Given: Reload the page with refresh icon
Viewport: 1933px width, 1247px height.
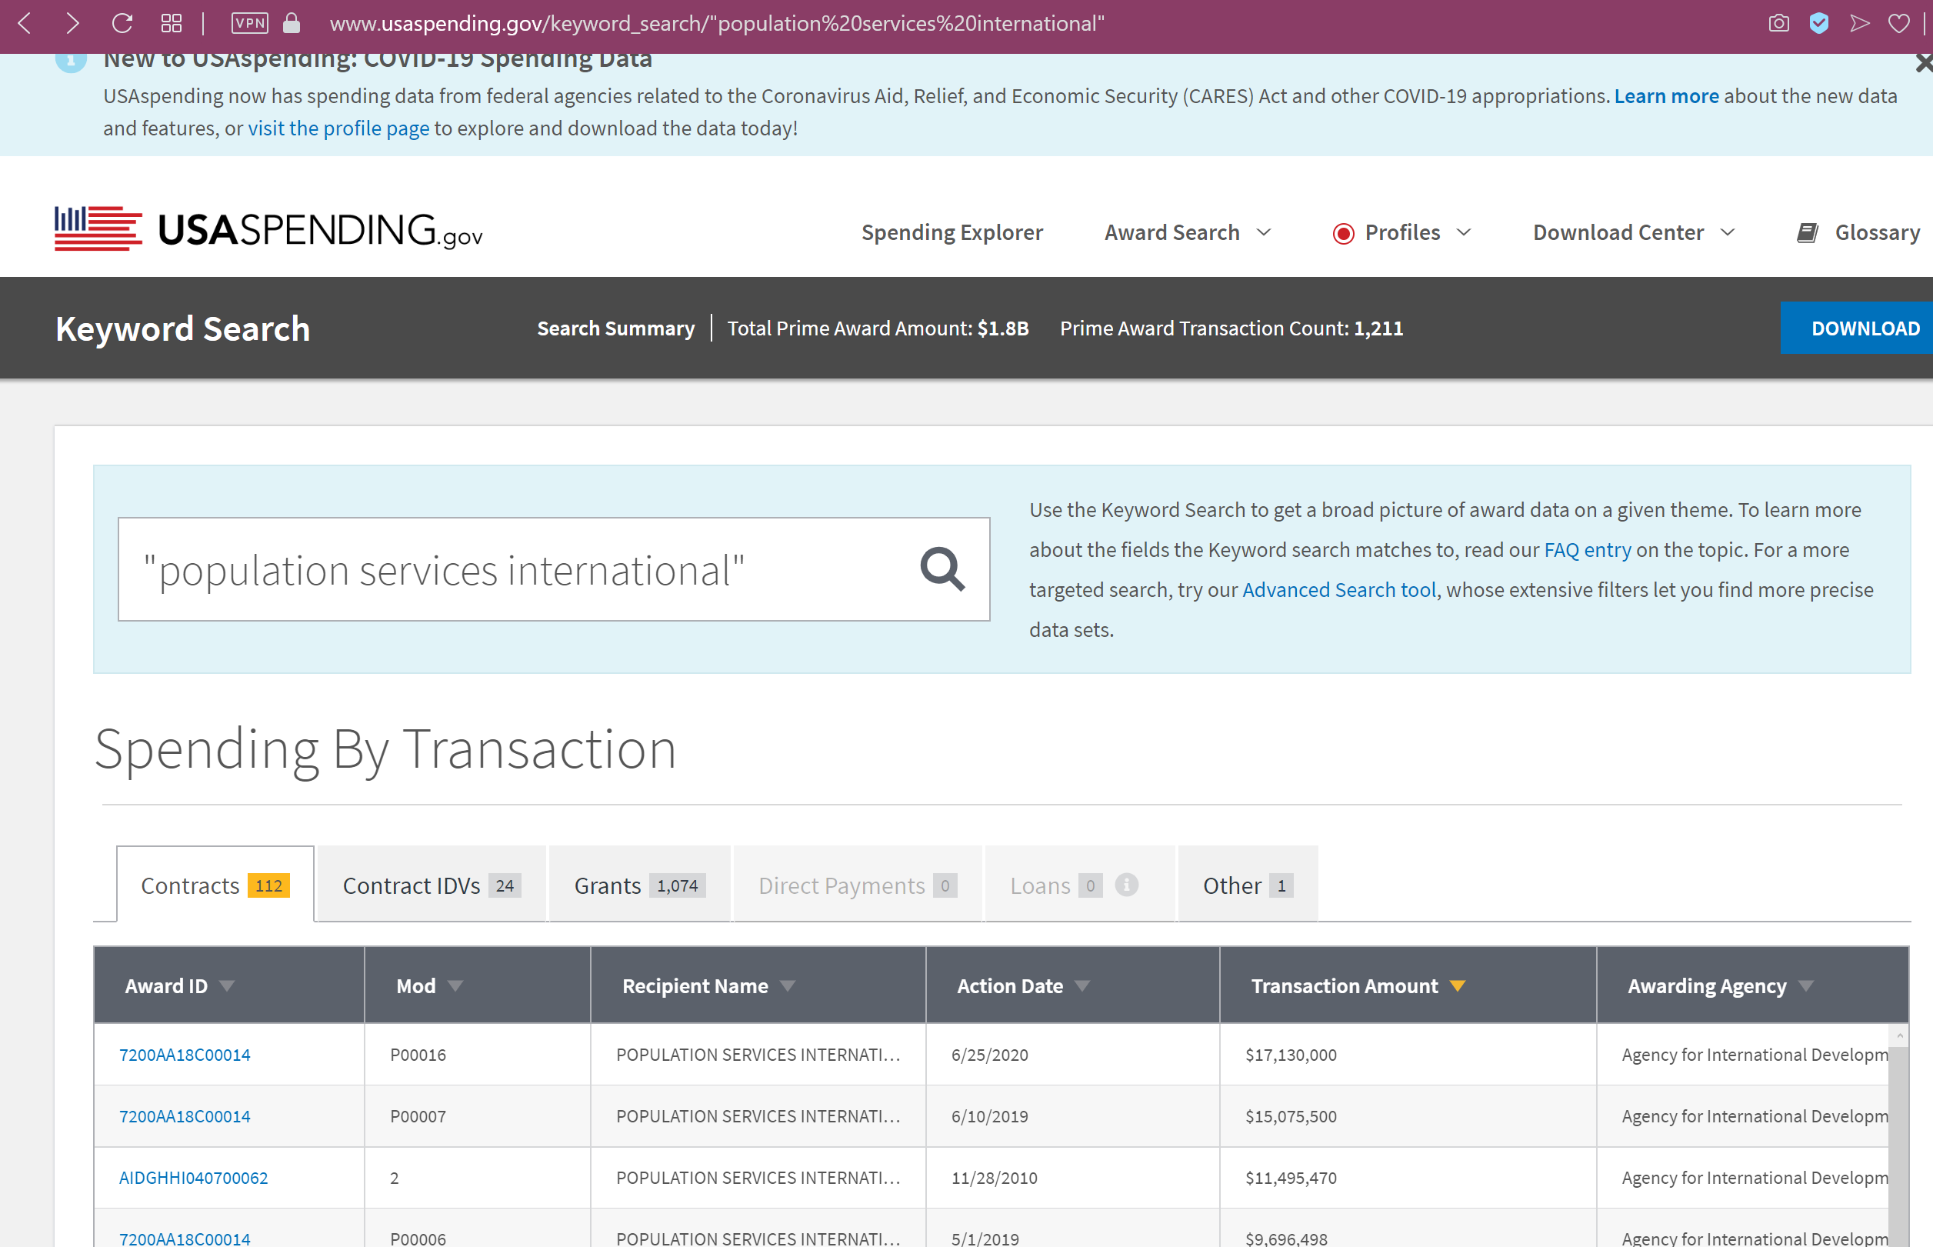Looking at the screenshot, I should pos(122,24).
